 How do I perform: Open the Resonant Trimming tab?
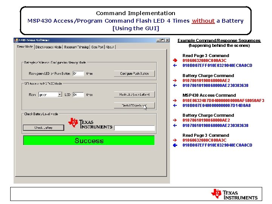click(x=76, y=47)
